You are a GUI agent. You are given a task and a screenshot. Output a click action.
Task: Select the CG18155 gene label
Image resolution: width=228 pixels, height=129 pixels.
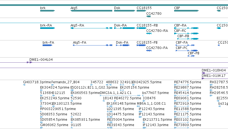click(x=144, y=8)
